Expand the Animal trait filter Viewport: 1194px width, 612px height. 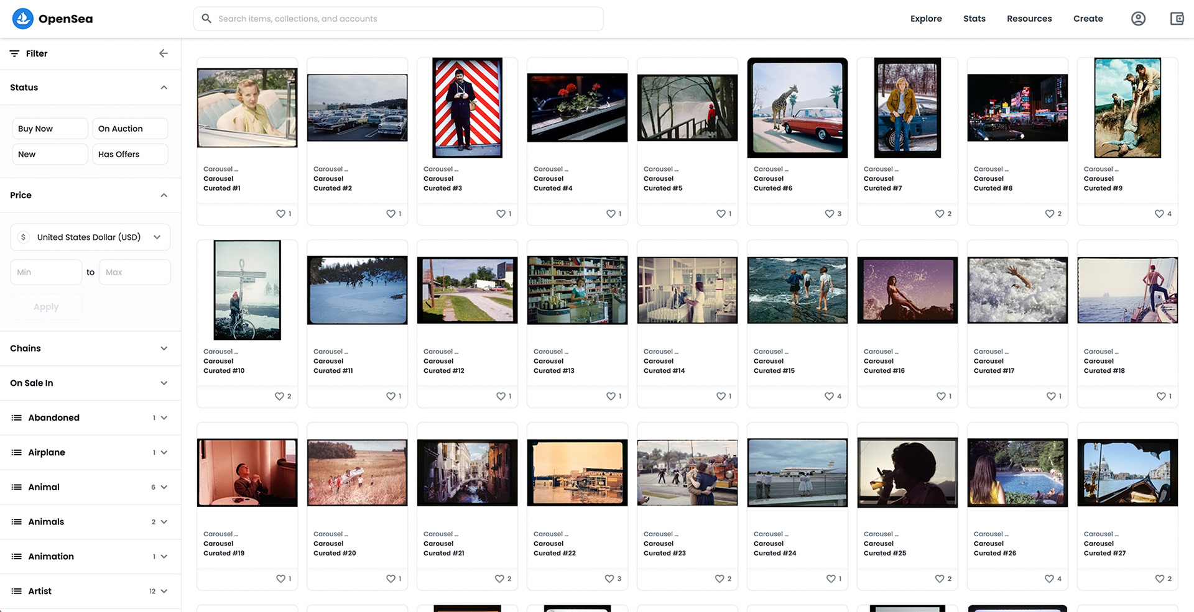(90, 487)
